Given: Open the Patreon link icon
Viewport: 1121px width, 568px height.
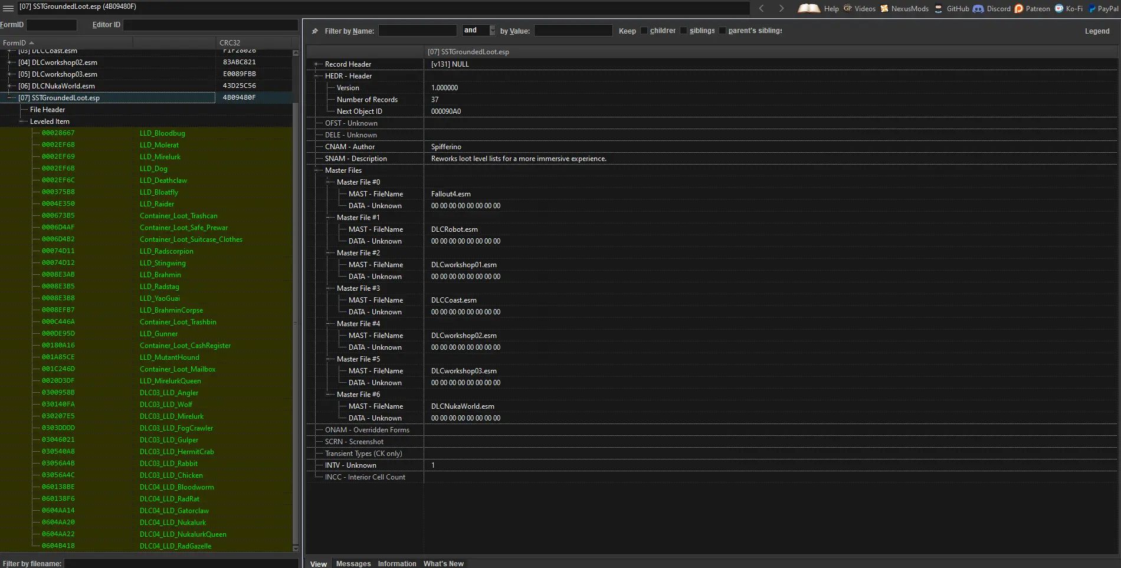Looking at the screenshot, I should pyautogui.click(x=1018, y=8).
